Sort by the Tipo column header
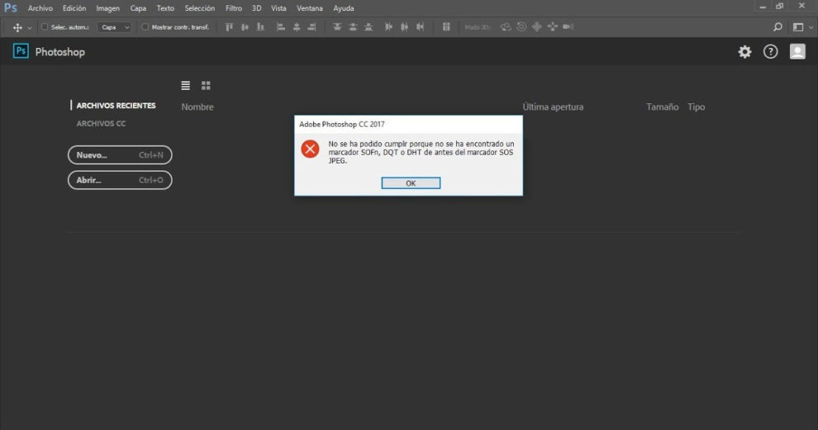Image resolution: width=818 pixels, height=430 pixels. [x=696, y=106]
